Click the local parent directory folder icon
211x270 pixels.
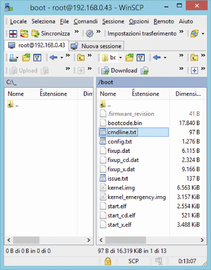pyautogui.click(x=80, y=58)
